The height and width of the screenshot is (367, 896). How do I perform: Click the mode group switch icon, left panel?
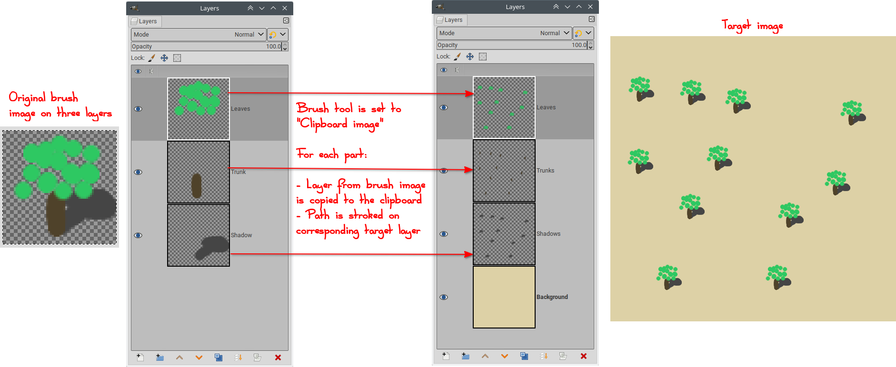click(x=273, y=35)
